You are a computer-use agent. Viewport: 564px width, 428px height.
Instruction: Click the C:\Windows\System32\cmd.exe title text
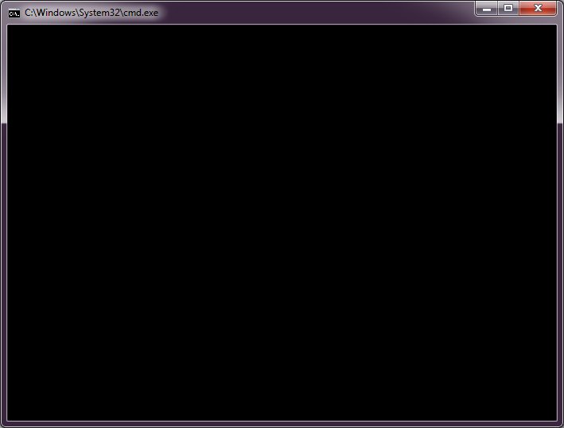[x=91, y=13]
